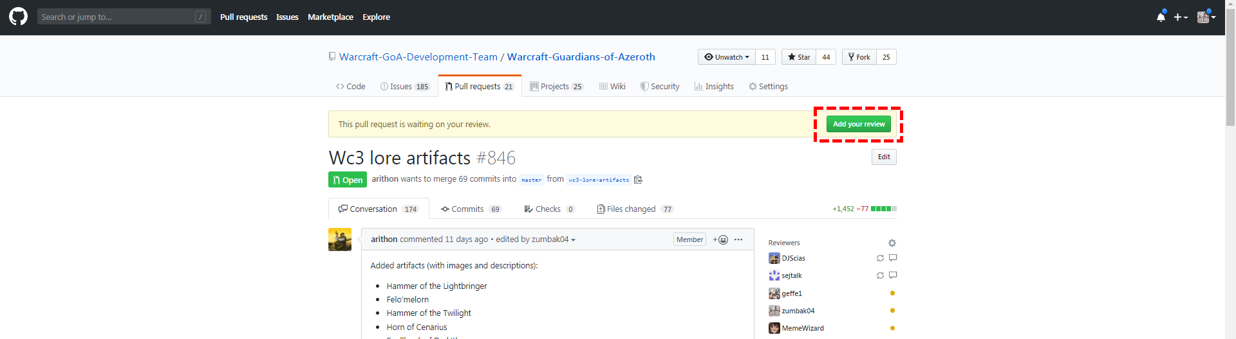Screen dimensions: 1236x339
Task: Open the Conversation 174 tab
Action: point(379,209)
